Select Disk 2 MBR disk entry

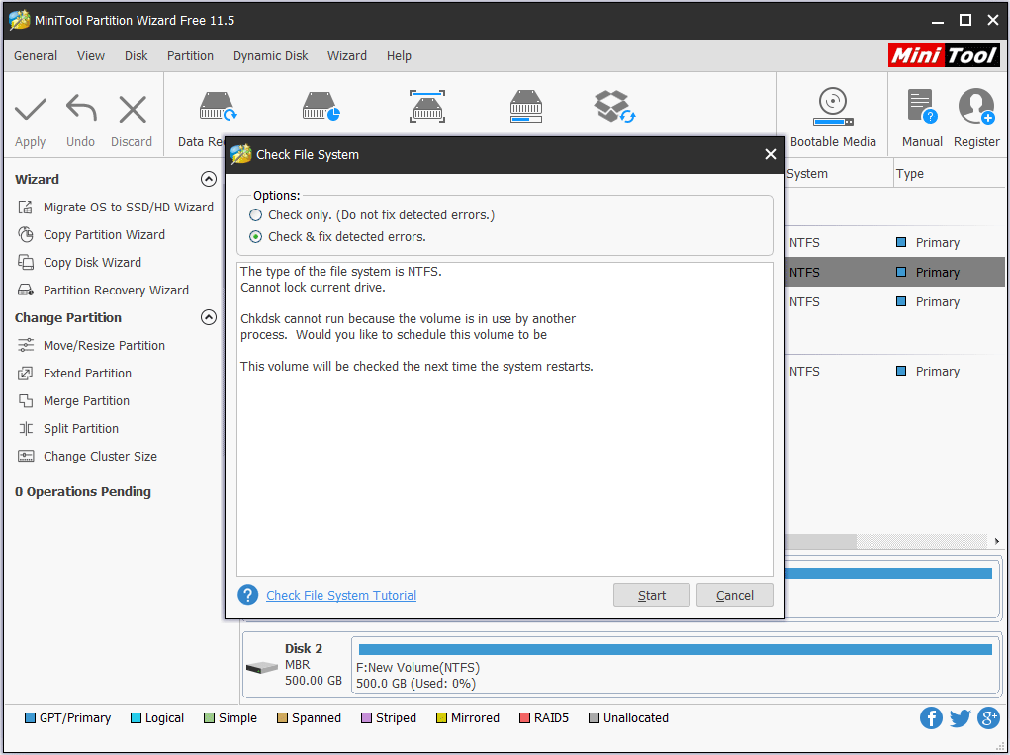[298, 665]
